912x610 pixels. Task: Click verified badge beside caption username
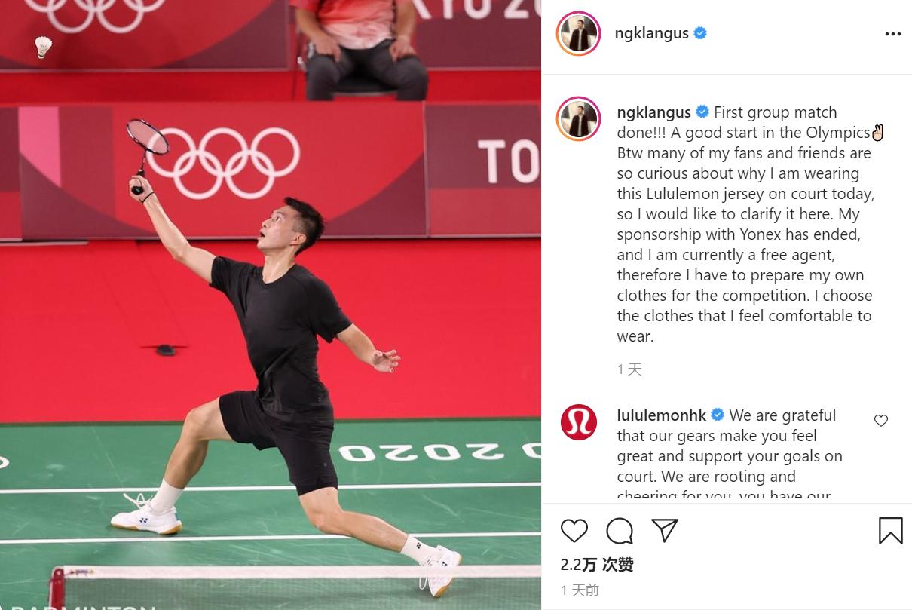[x=702, y=112]
